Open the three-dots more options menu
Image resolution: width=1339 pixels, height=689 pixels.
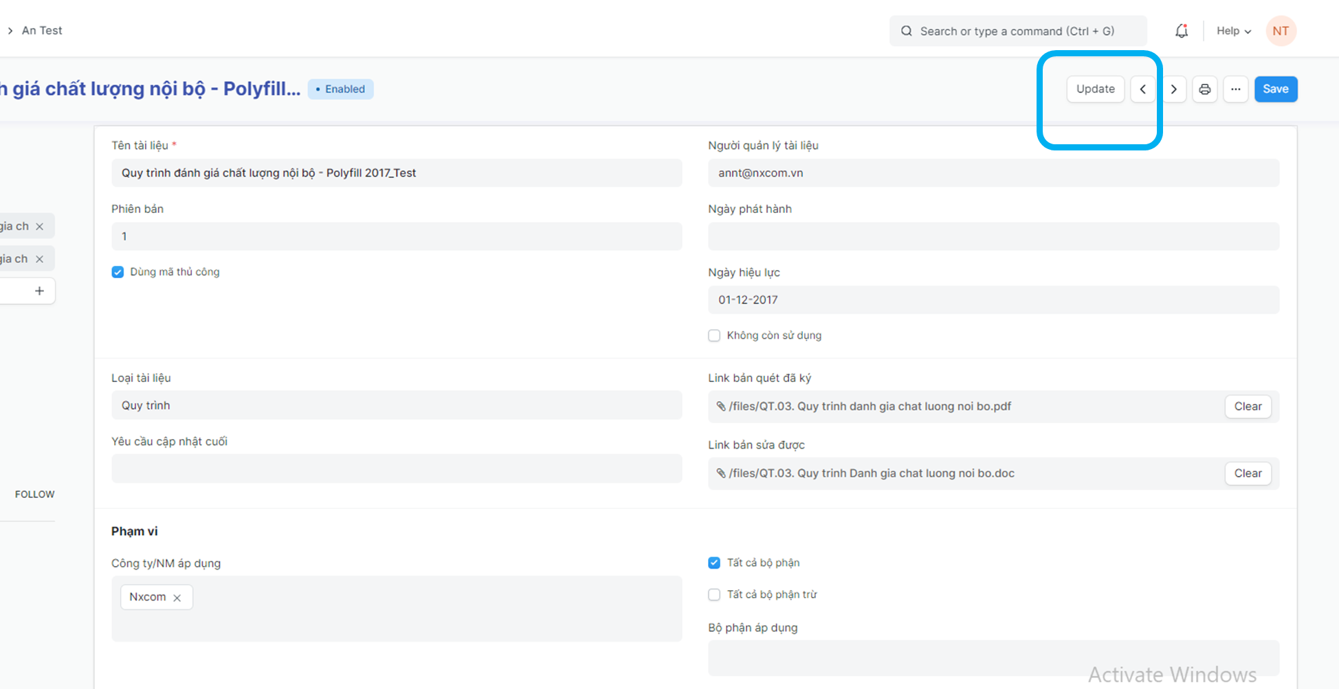[1235, 89]
